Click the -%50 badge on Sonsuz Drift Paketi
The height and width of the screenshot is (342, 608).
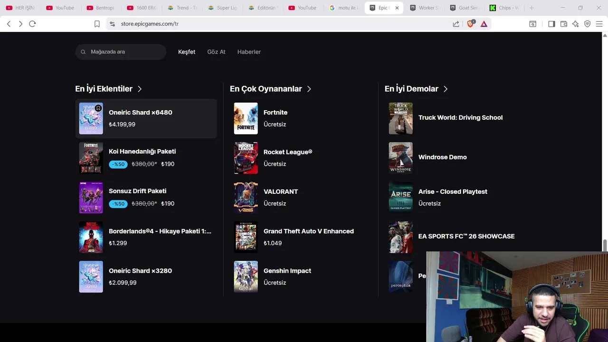pos(118,204)
